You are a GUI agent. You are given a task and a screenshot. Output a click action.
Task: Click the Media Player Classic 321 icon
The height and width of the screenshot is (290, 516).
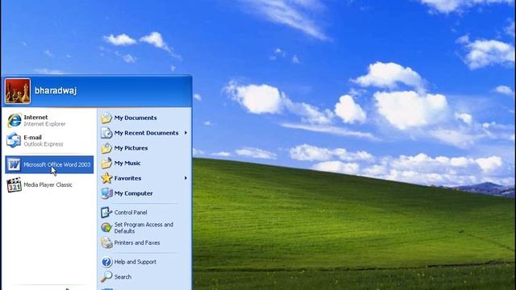(x=15, y=184)
